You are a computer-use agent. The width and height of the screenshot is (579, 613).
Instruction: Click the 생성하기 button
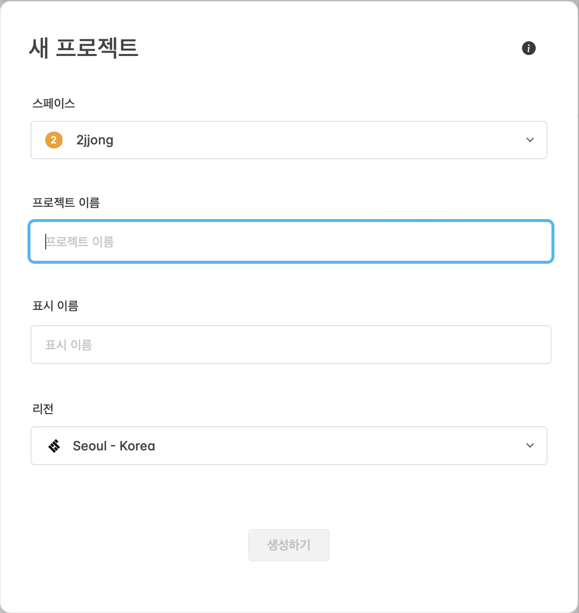click(x=289, y=545)
